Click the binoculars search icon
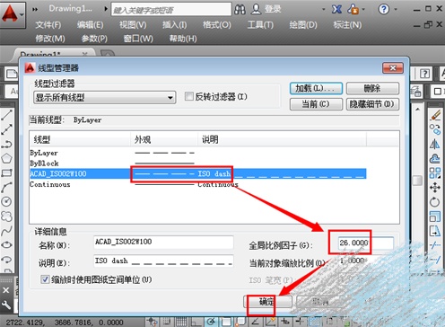Viewport: 445px width, 327px height. click(x=240, y=9)
